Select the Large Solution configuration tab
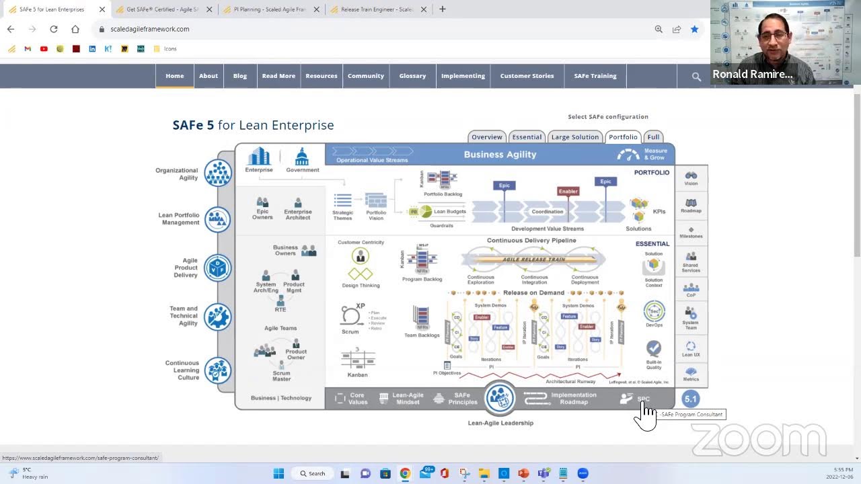 point(575,136)
